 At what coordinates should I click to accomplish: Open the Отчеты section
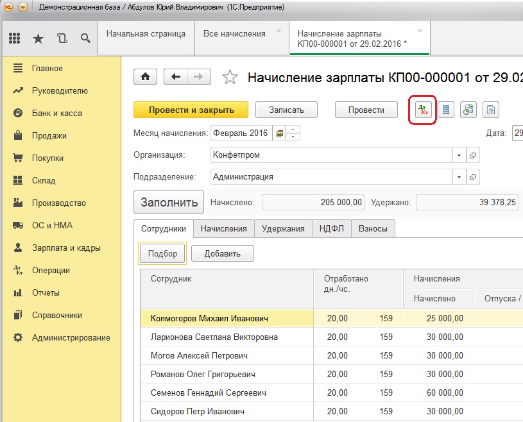point(62,293)
